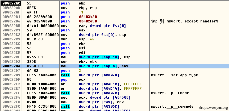Click the push operand -1
This screenshot has width=229, height=111.
click(x=81, y=12)
